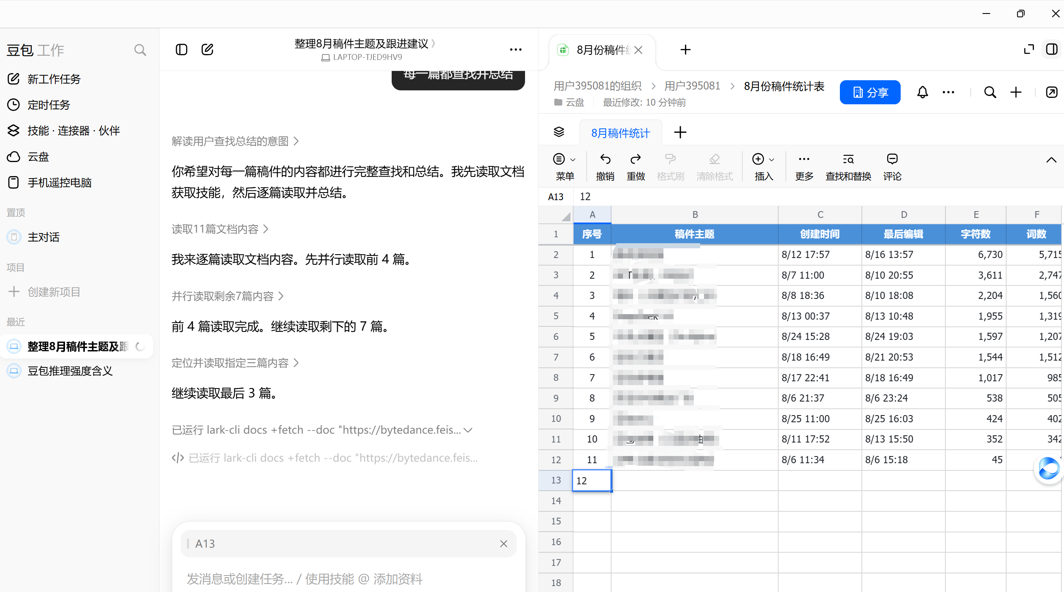Viewport: 1064px width, 592px height.
Task: Click the expand panel arrows icon
Action: click(1029, 49)
